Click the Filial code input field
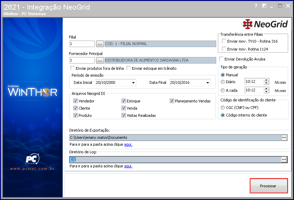Viewport: 294px width, 200px height. pos(82,44)
